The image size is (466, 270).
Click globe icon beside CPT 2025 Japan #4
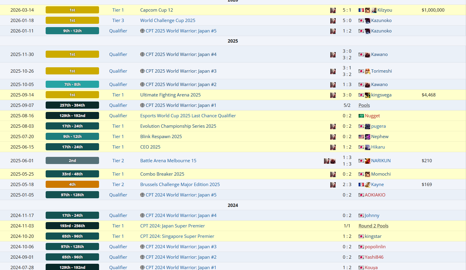tap(142, 54)
